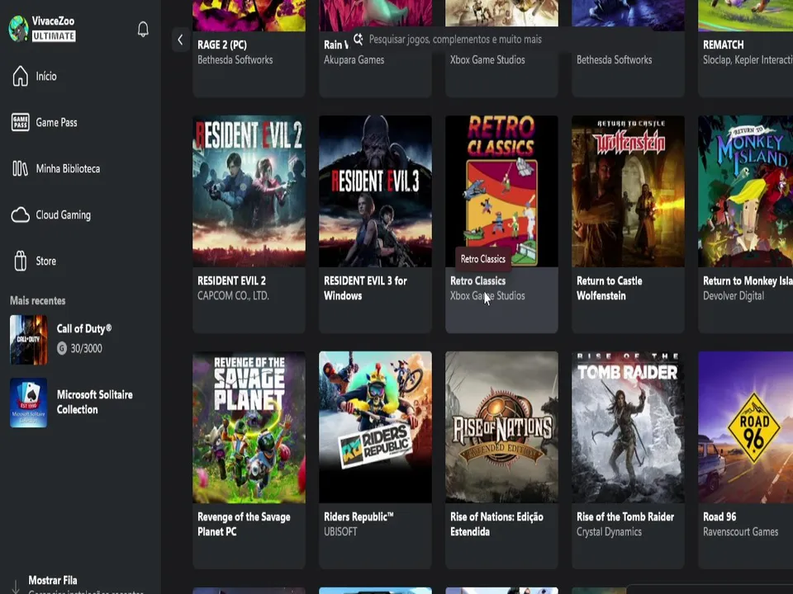The width and height of the screenshot is (793, 594).
Task: Click the RAGE 2 (PC) title
Action: tap(222, 45)
